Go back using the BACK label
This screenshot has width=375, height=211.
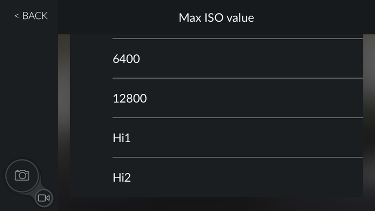35,16
